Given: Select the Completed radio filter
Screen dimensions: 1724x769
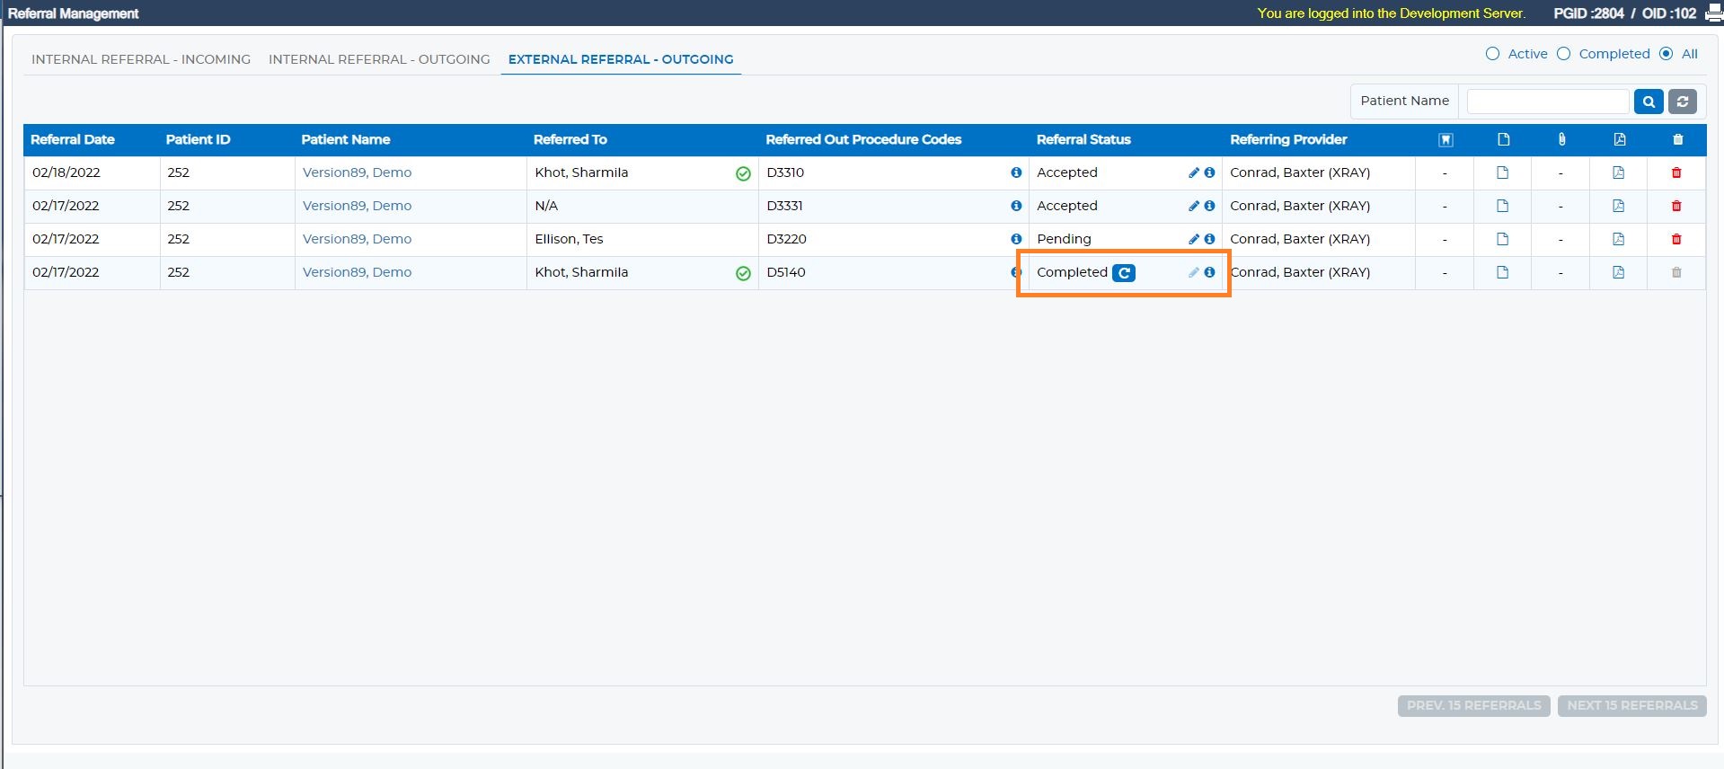Looking at the screenshot, I should (x=1564, y=54).
